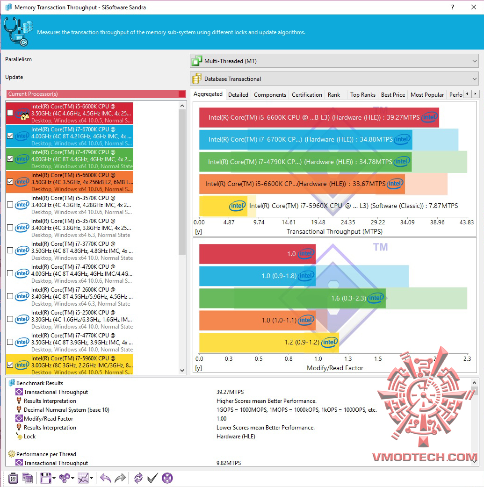Uncheck the blue i7-6700K processor checkbox
The width and height of the screenshot is (484, 487).
pyautogui.click(x=10, y=136)
